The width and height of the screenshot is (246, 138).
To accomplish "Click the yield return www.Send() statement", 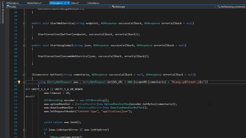I will coord(62,122).
